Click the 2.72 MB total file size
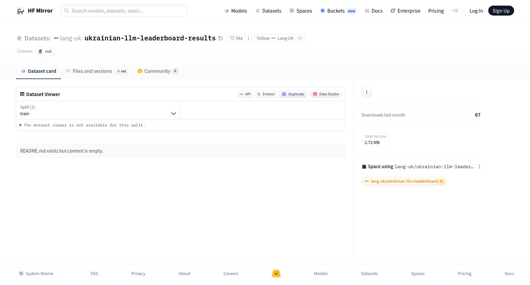 372,143
